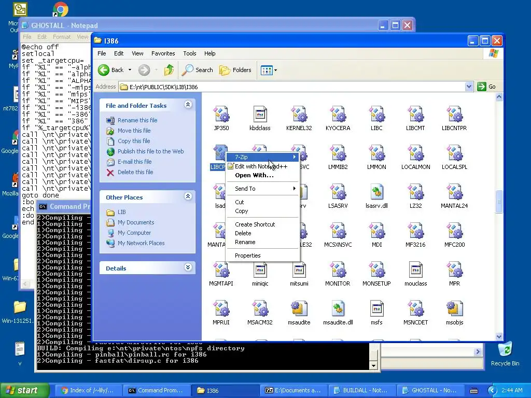The width and height of the screenshot is (531, 398).
Task: Click the Go button next to address
Action: pos(486,87)
